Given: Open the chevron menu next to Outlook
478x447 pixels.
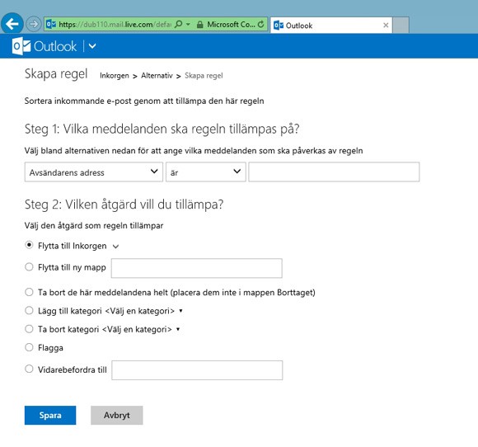Looking at the screenshot, I should tap(92, 46).
